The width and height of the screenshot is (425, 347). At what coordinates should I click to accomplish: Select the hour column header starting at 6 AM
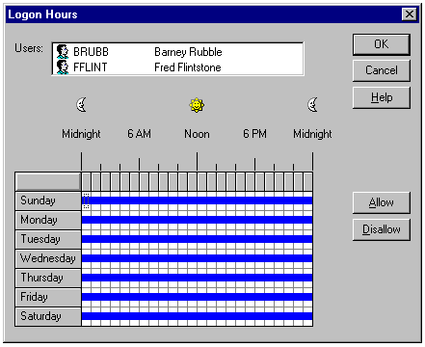point(144,182)
